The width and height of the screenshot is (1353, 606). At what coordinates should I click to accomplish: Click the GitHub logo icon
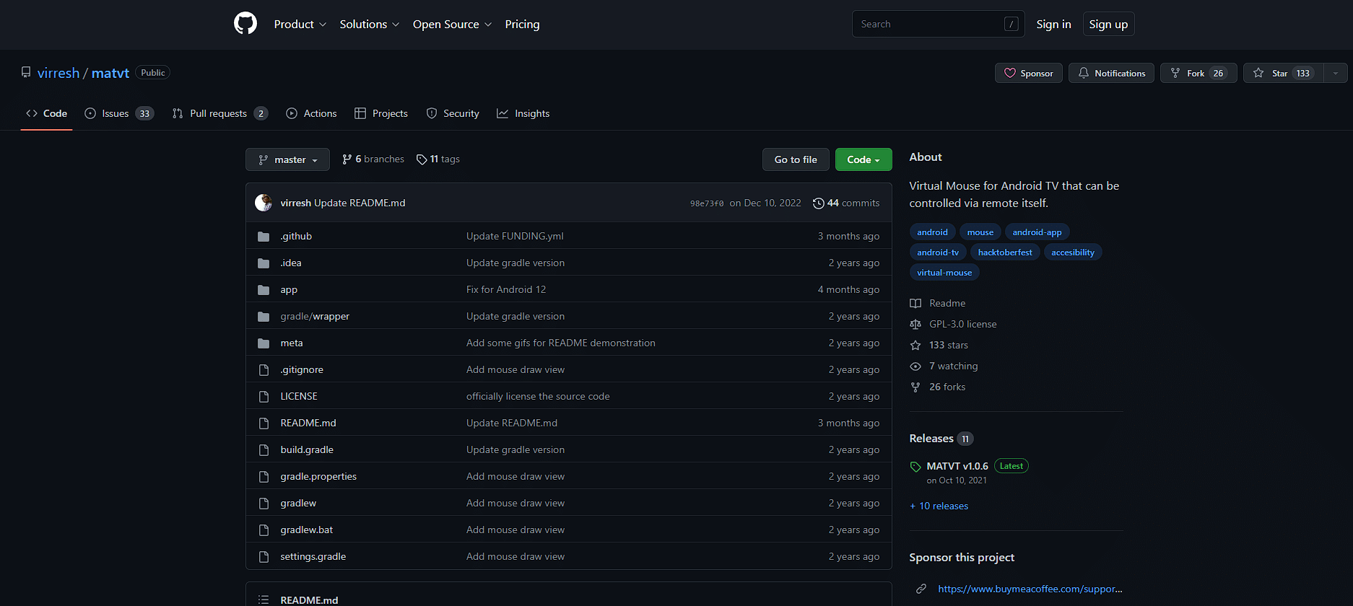point(245,24)
